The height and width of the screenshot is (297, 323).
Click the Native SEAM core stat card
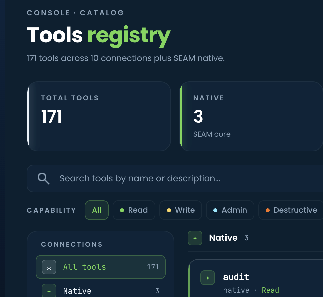pyautogui.click(x=251, y=116)
